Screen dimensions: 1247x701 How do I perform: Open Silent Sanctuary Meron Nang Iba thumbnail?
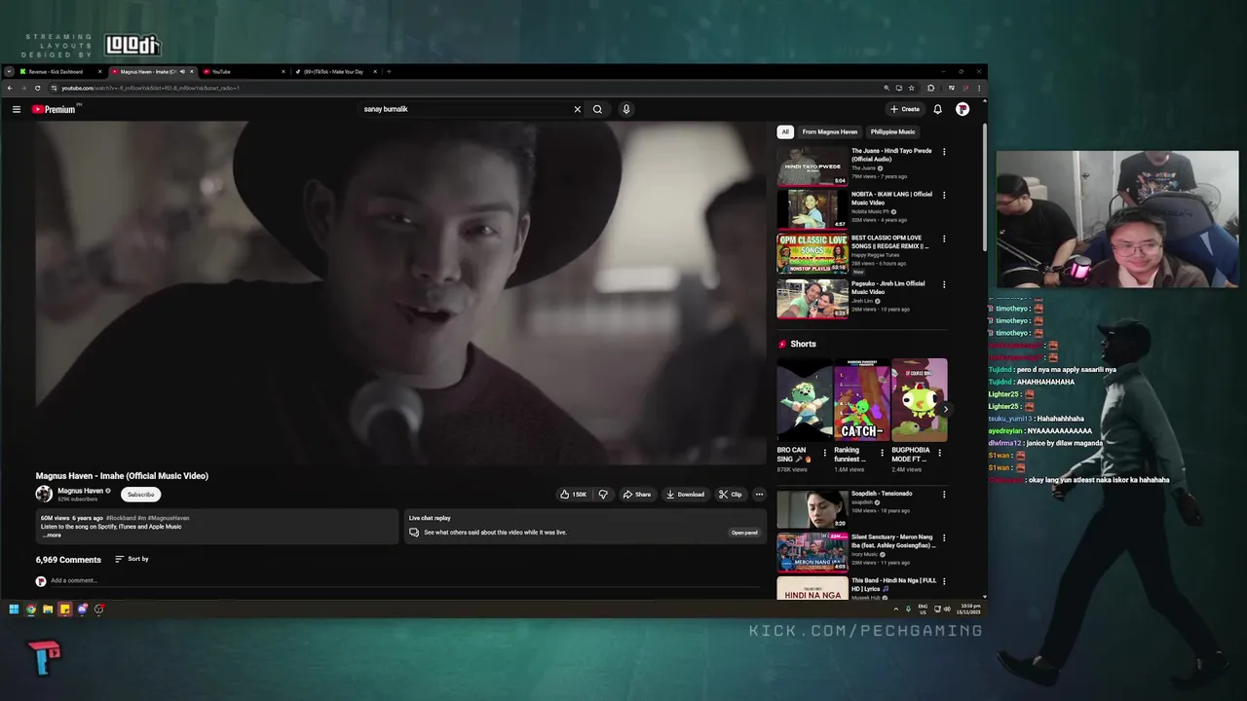click(812, 552)
